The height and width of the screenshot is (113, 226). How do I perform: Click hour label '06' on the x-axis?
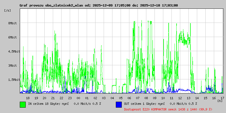129,98
